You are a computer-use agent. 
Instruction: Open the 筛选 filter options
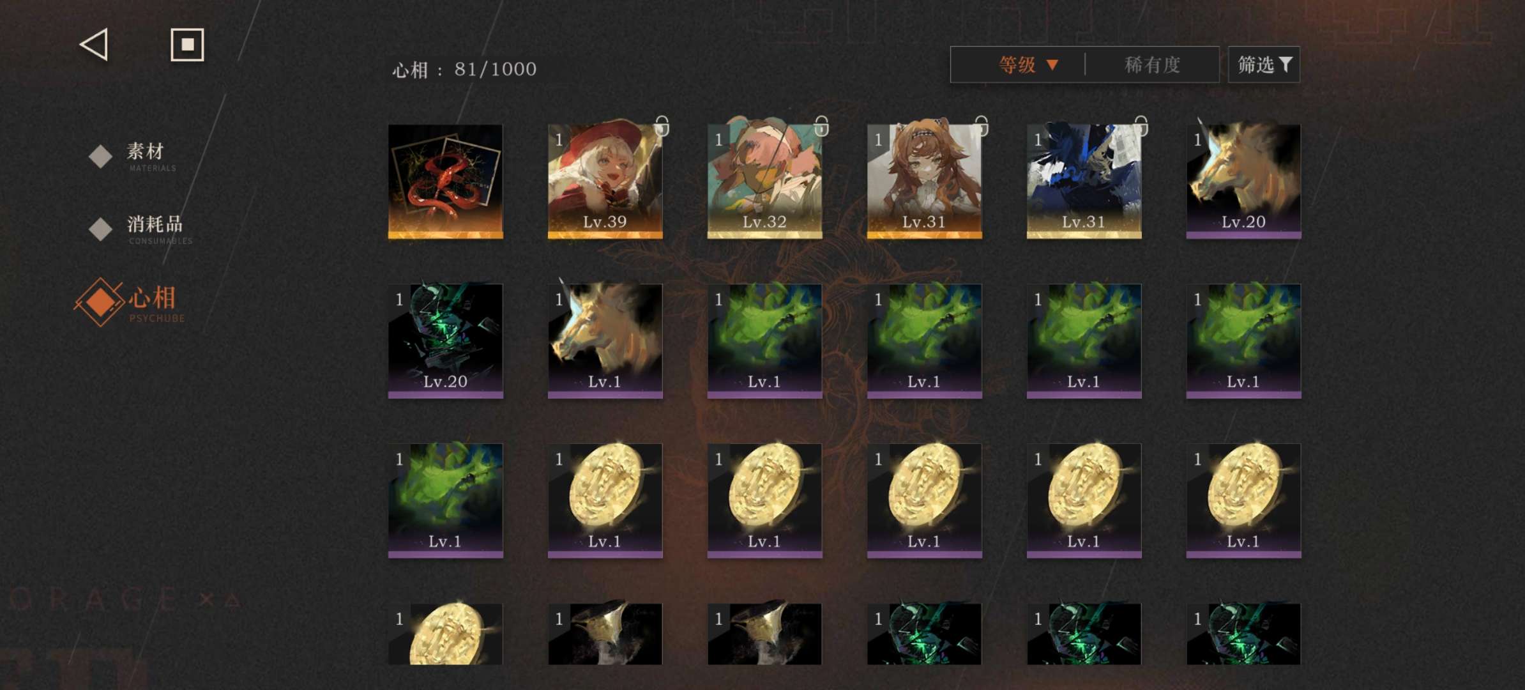(1264, 65)
